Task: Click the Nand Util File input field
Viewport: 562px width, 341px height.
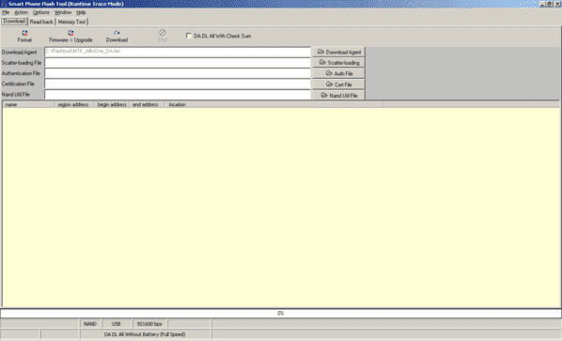Action: [178, 95]
